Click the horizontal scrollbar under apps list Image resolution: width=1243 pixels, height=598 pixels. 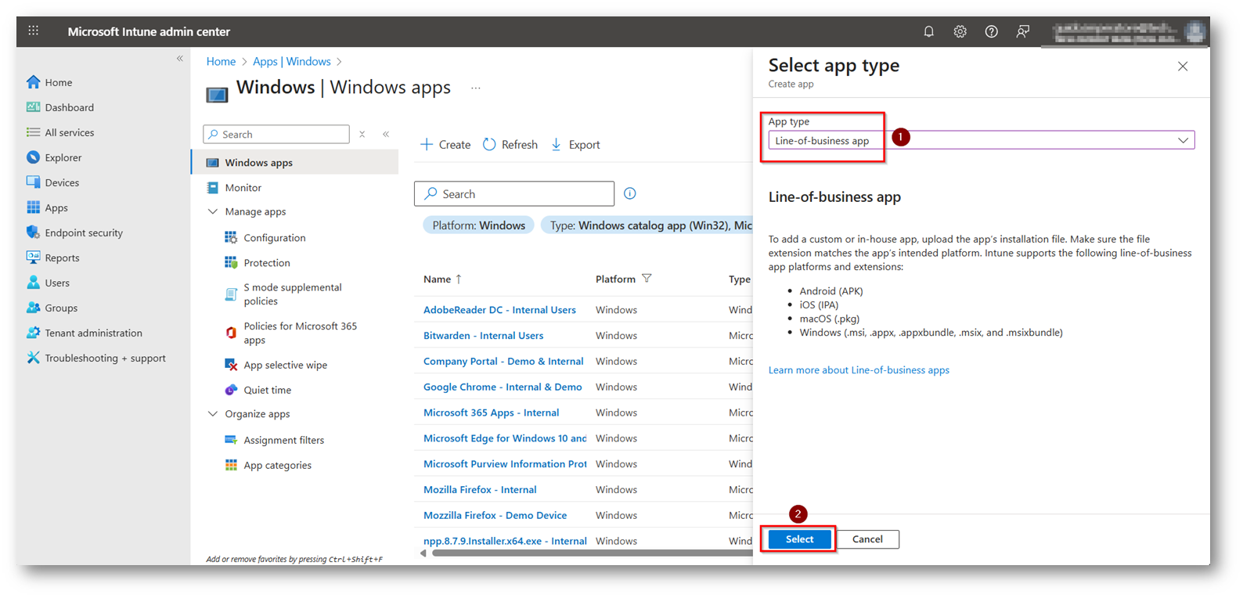[x=592, y=553]
